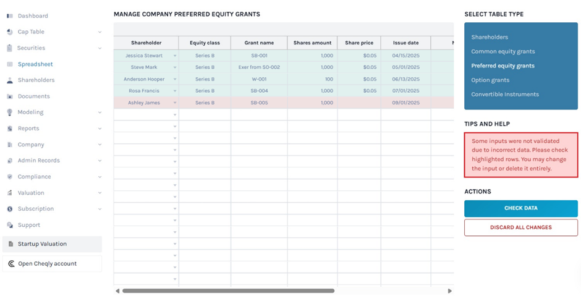
Task: Click the horizontal scrollbar right arrow
Action: [x=450, y=290]
